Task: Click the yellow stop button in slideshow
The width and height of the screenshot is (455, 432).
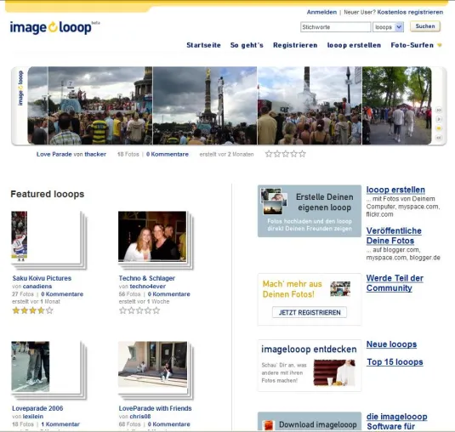Action: pos(439,128)
